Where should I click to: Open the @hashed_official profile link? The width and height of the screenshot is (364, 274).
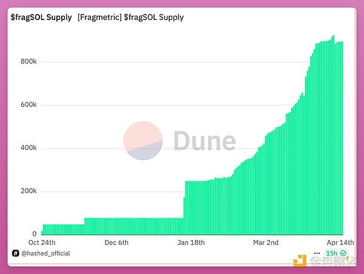pyautogui.click(x=45, y=253)
